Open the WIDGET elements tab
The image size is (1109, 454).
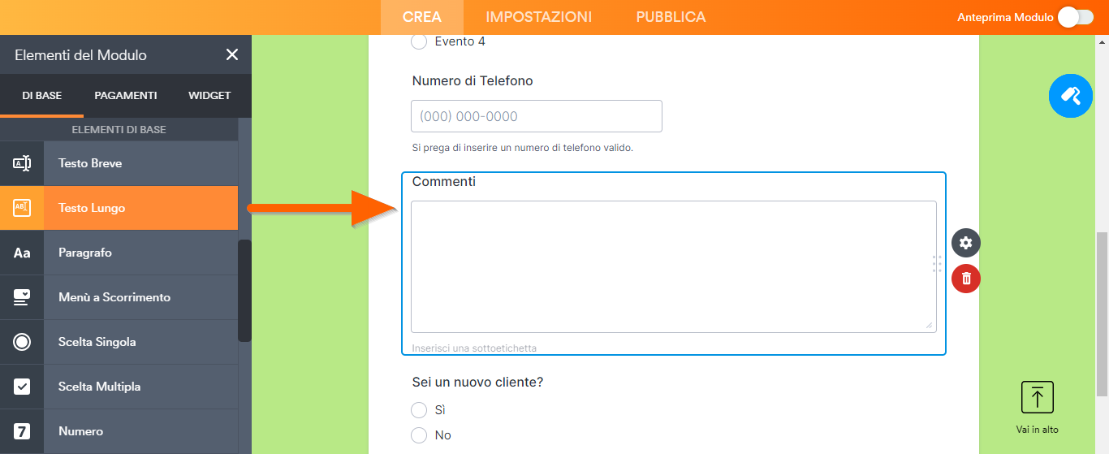pyautogui.click(x=209, y=95)
